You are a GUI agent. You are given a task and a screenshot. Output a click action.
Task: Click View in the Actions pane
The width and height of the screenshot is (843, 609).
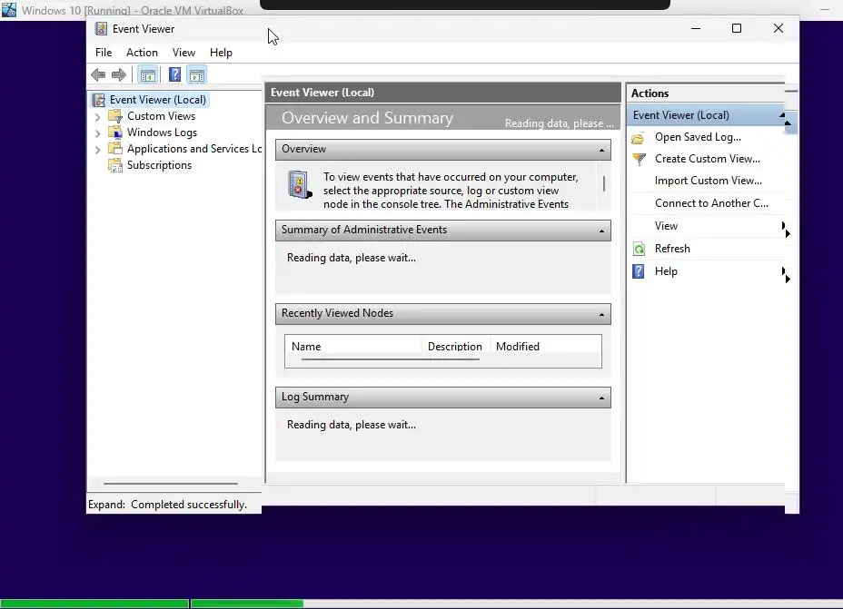point(666,226)
